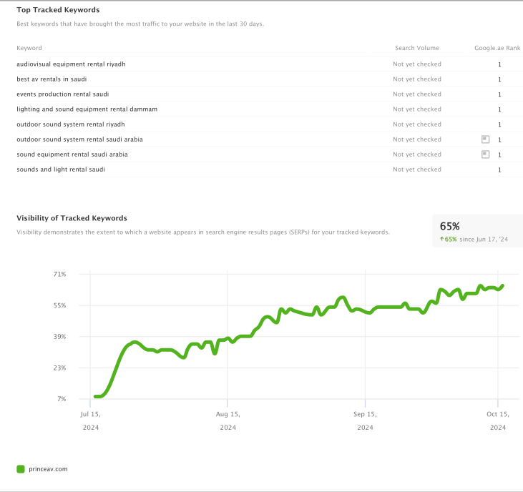
Task: Click Oct 15, 2024 label on chart axis
Action: (497, 420)
